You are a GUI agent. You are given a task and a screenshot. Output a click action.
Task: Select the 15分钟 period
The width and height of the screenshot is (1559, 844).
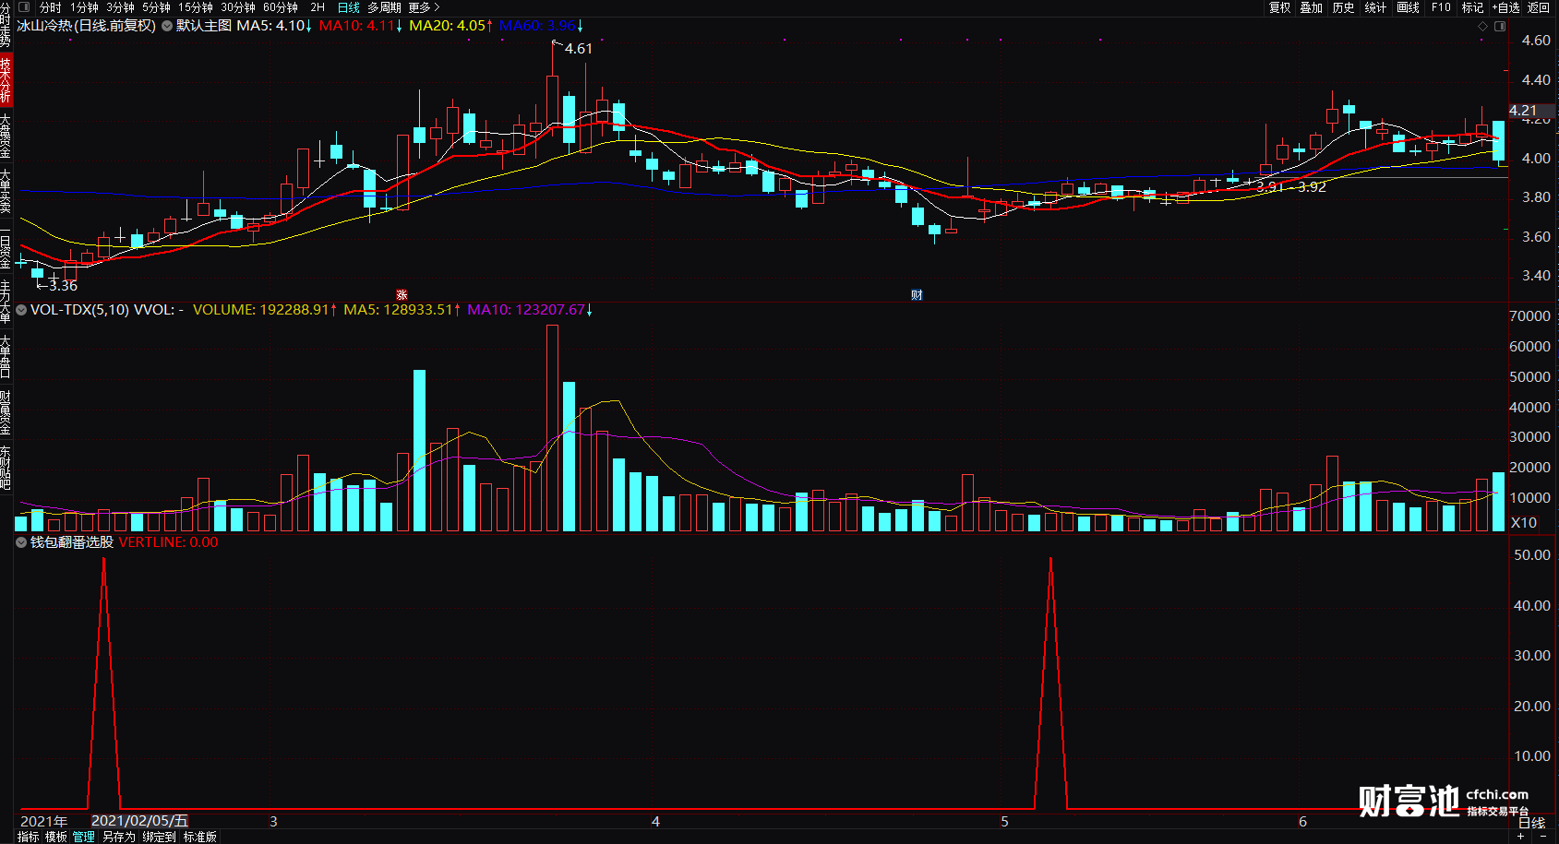coord(196,7)
